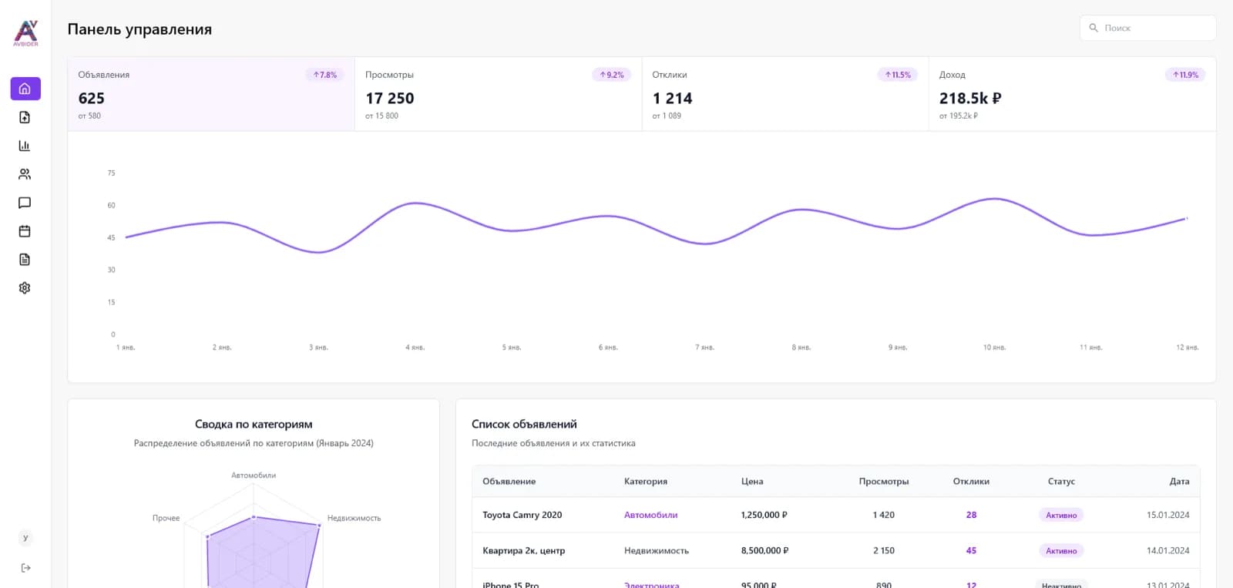Select the Объявления stats tab

(211, 94)
